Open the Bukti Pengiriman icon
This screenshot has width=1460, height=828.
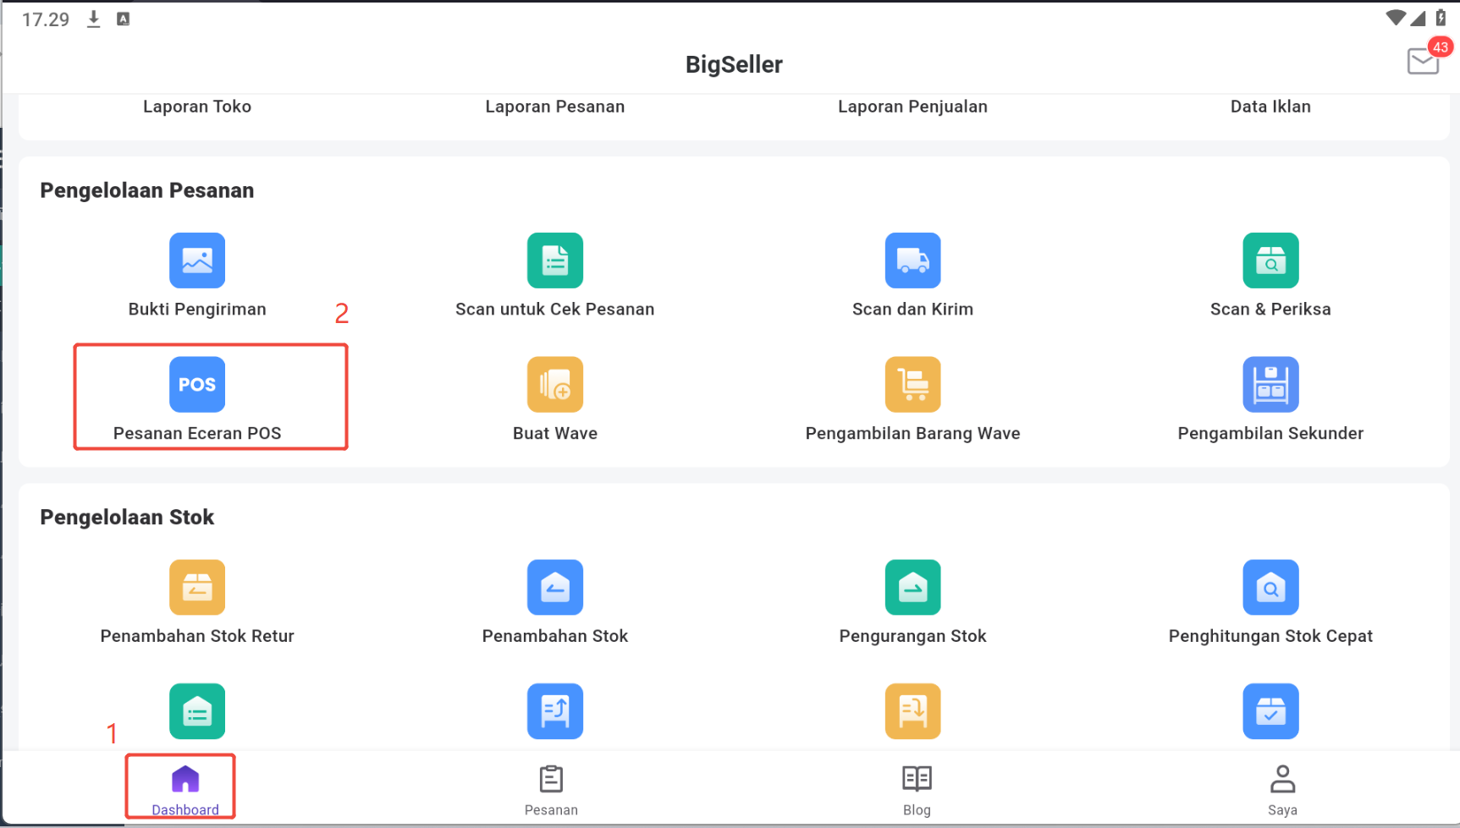[197, 260]
